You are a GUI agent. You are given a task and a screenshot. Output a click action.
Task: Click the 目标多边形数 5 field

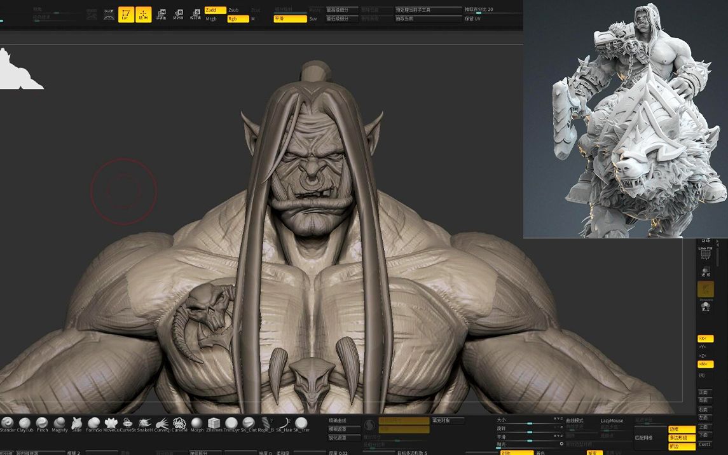coord(412,452)
